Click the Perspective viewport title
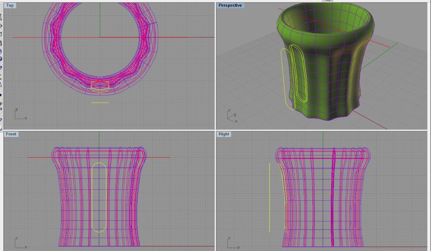 (230, 5)
